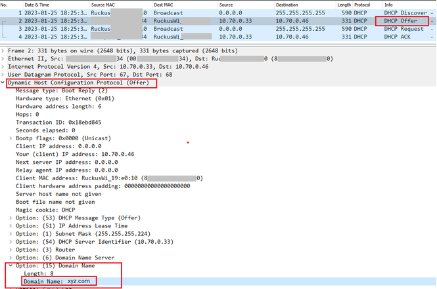Expand Internet Protocol Version 4 section
Image resolution: width=437 pixels, height=289 pixels.
3,66
